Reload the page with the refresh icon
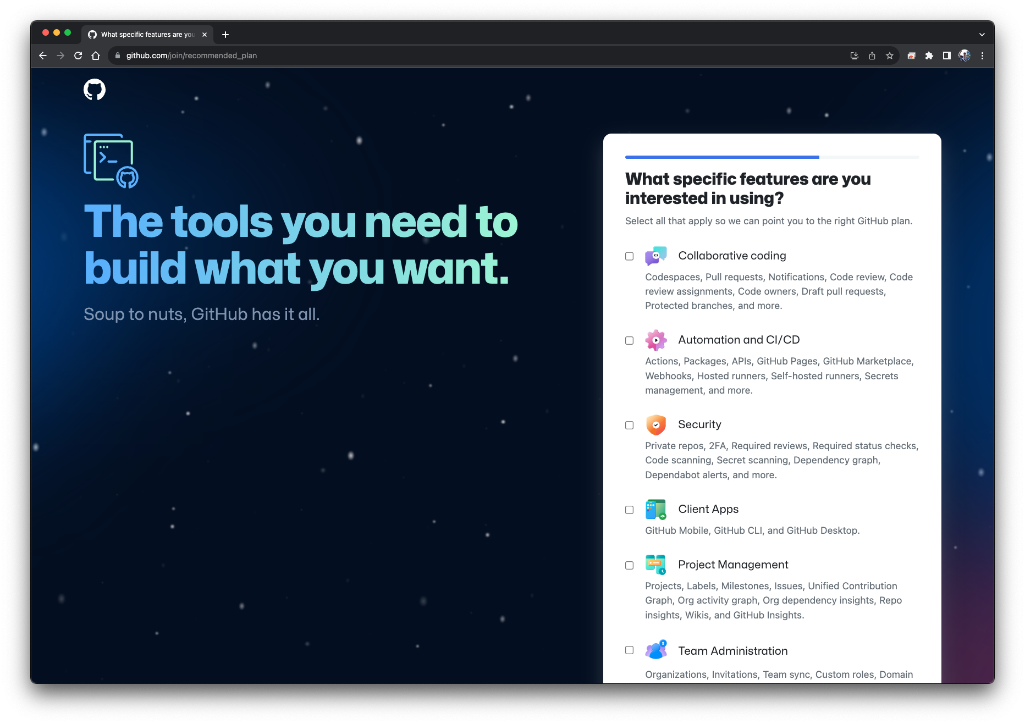Viewport: 1025px width, 724px height. 78,56
